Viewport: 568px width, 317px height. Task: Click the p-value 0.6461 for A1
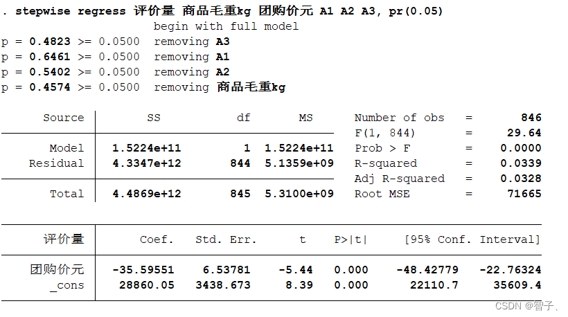click(50, 57)
